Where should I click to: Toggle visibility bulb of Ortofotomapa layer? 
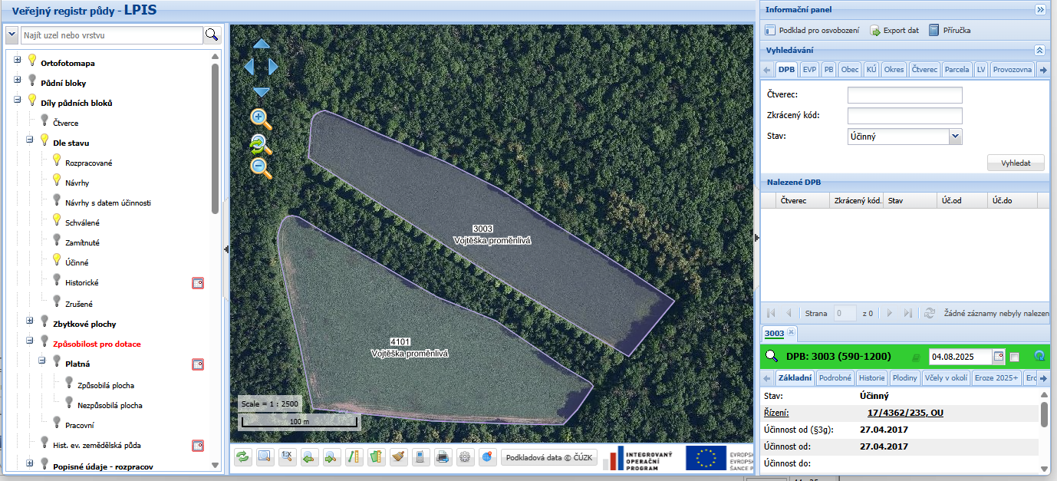[32, 61]
